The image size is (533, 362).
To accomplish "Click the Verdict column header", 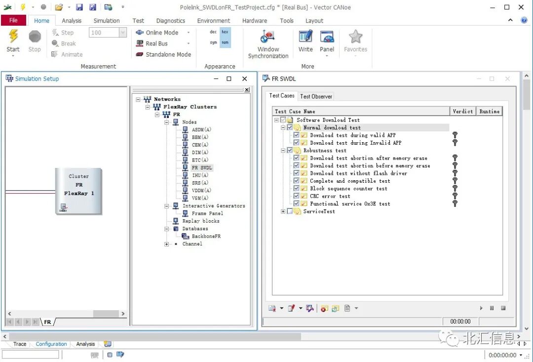I will pyautogui.click(x=462, y=111).
